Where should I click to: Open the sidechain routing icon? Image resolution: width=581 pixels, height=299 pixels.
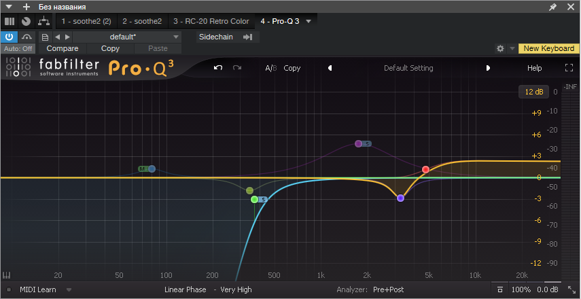247,37
